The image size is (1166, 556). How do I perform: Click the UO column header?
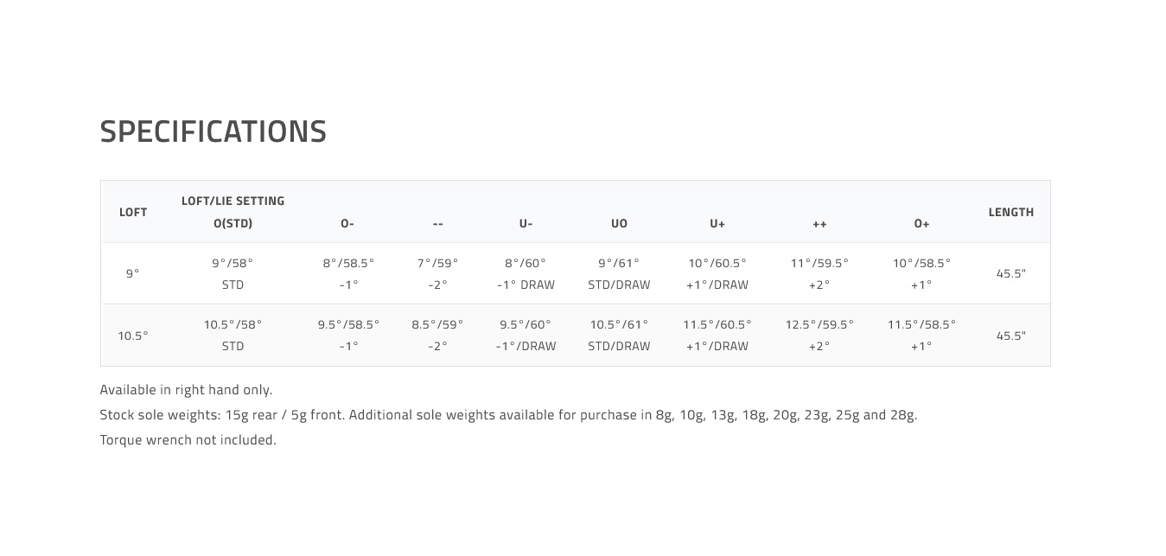[619, 223]
